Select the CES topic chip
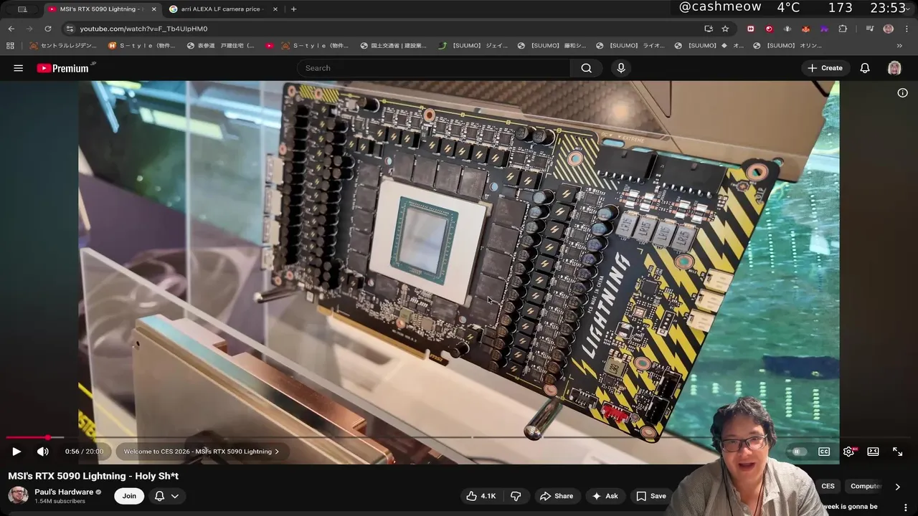Viewport: 918px width, 516px height. (x=828, y=486)
